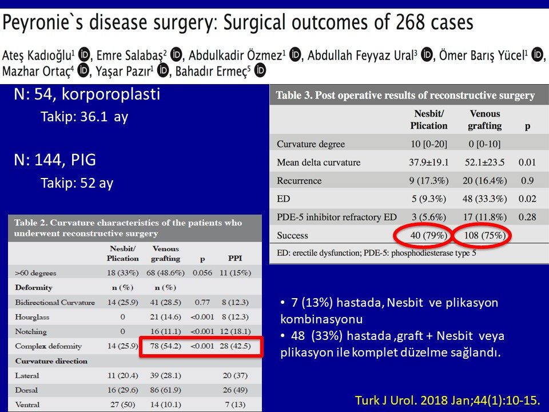Screen dimensions: 549x412
Task: Click the ORCID icon after Ateş Kadıoğlu
Action: [x=84, y=55]
